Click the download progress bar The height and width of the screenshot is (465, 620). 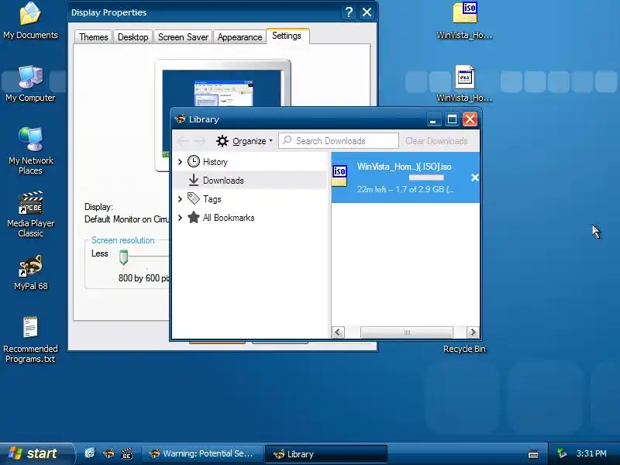click(x=426, y=177)
